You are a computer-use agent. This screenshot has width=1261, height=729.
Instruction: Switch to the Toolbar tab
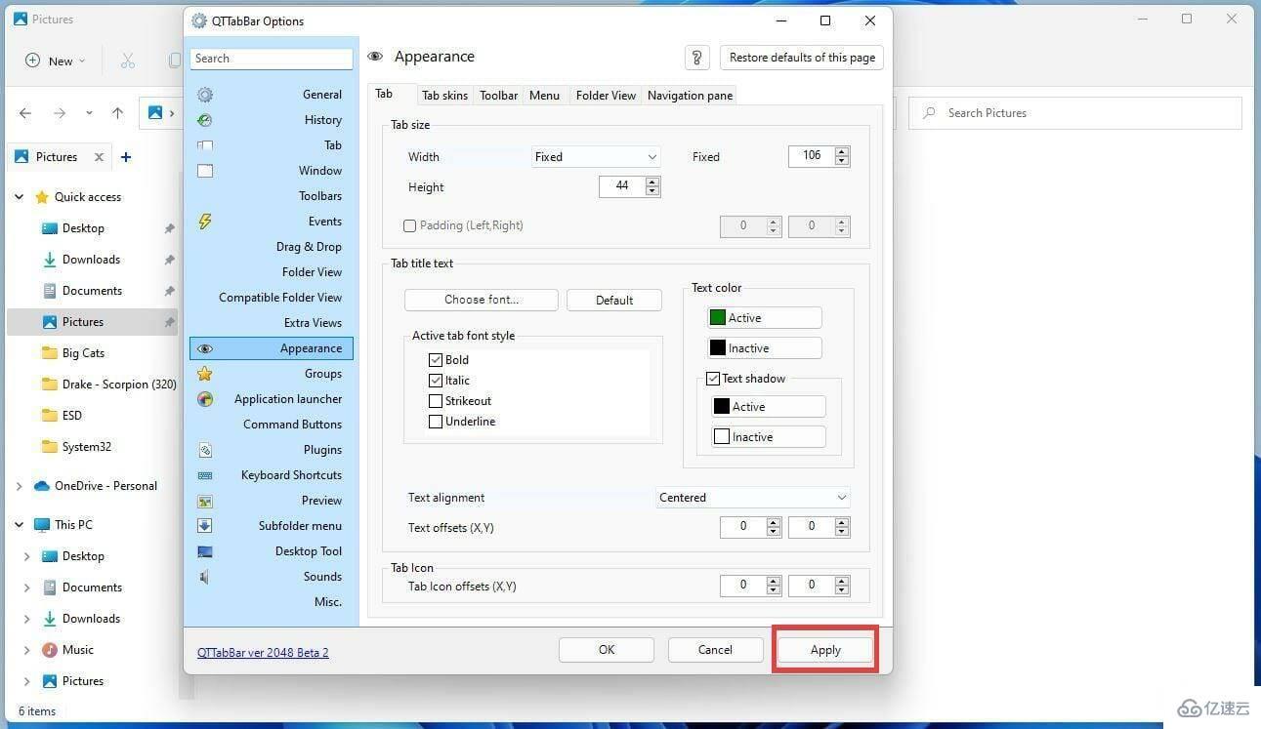click(498, 96)
